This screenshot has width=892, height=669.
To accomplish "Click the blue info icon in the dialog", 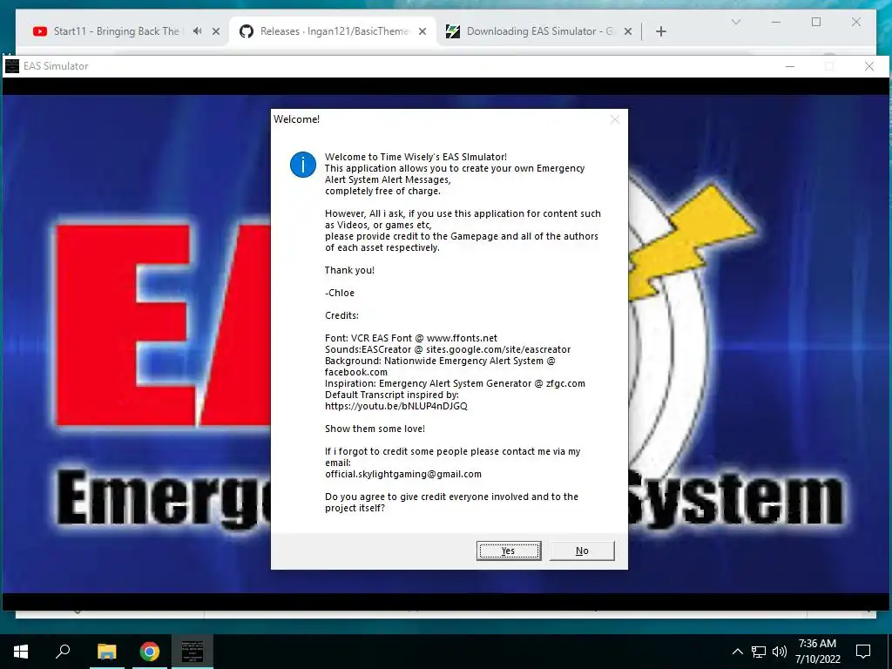I will 302,165.
